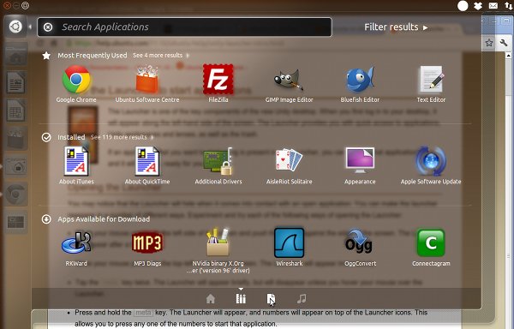The width and height of the screenshot is (514, 329).
Task: Start AisleRiot Solitaire
Action: click(x=290, y=165)
